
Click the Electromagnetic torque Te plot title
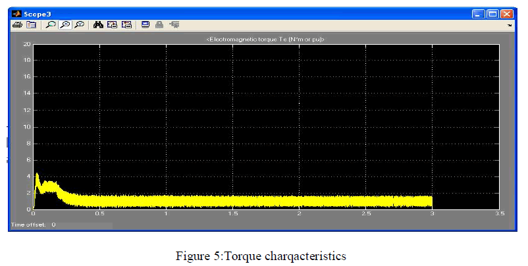click(x=265, y=40)
